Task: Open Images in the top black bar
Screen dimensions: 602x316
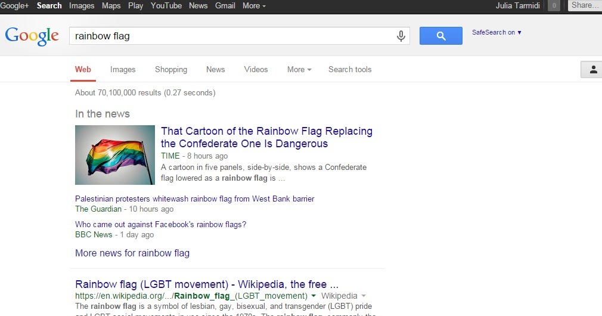Action: [82, 6]
